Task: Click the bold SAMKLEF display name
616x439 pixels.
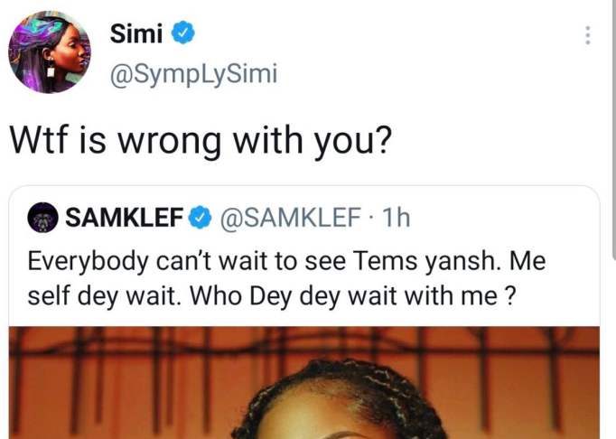Action: pos(125,218)
